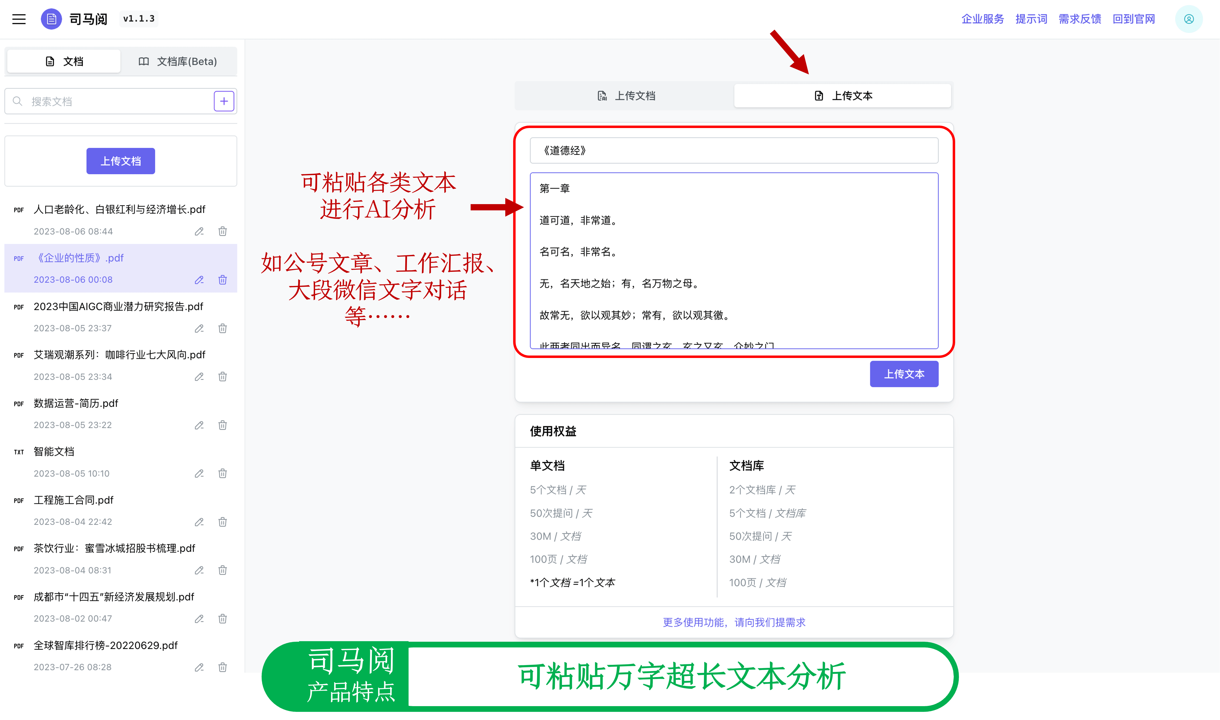1220x720 pixels.
Task: Delete 数据运营-简历.pdf
Action: point(222,425)
